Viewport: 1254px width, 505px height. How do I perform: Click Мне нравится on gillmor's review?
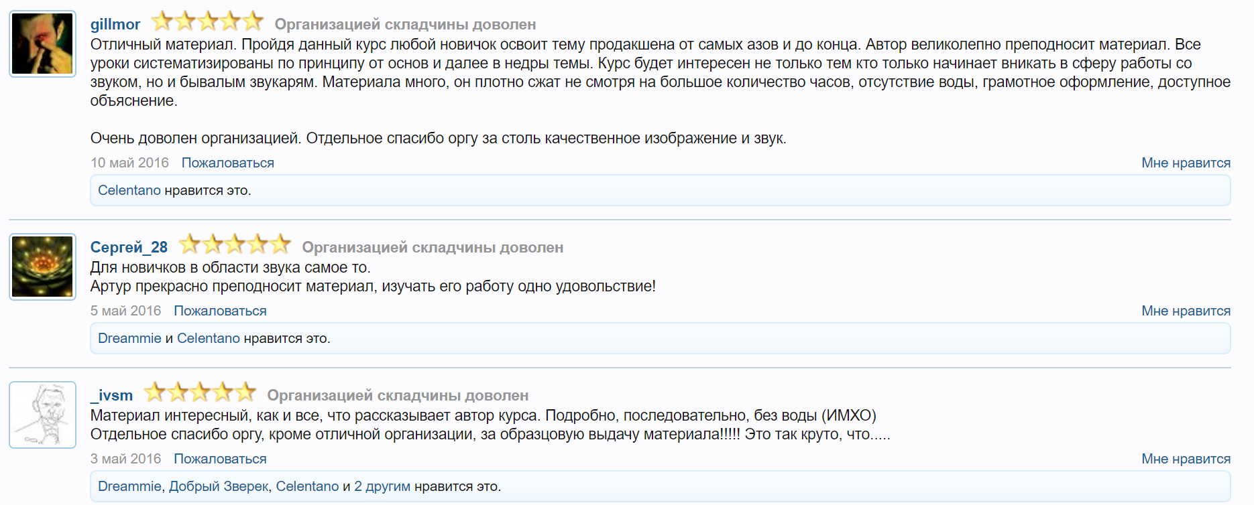tap(1186, 162)
